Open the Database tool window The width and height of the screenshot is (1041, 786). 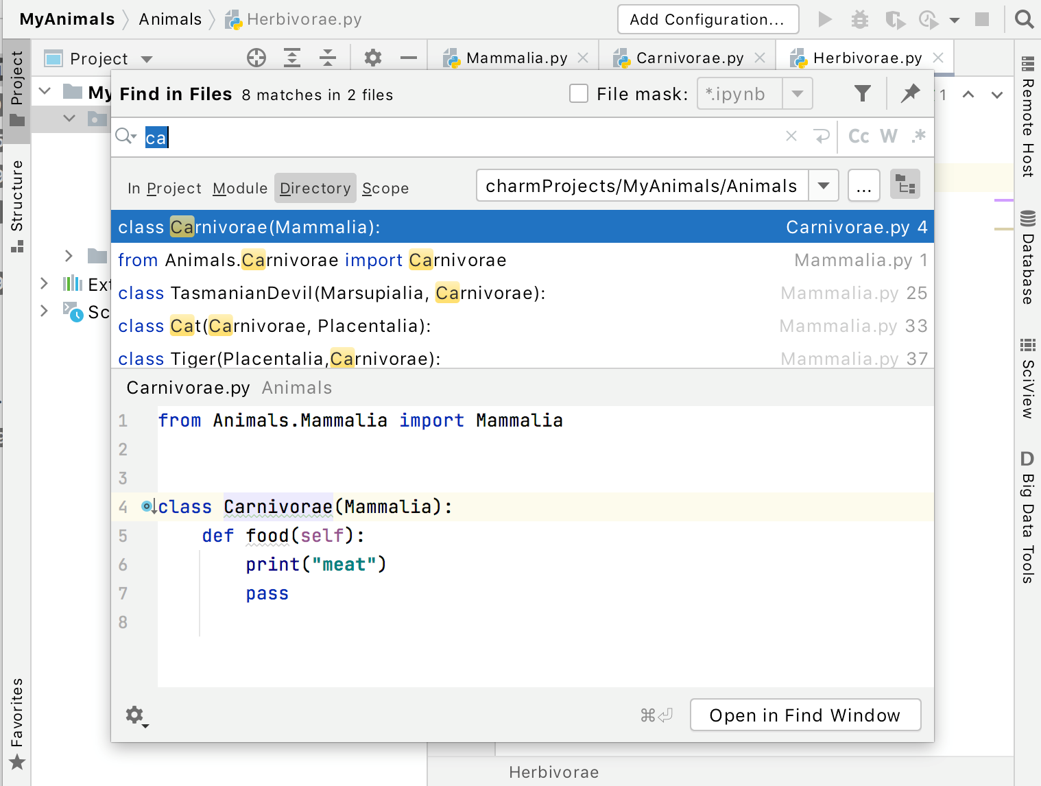tap(1026, 265)
